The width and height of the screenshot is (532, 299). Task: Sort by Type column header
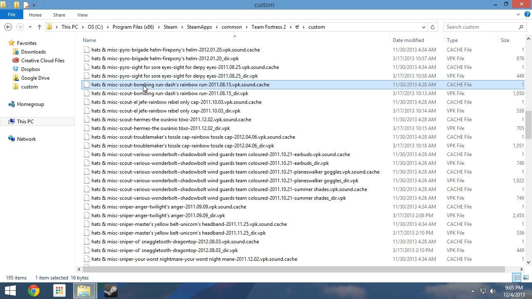point(452,40)
